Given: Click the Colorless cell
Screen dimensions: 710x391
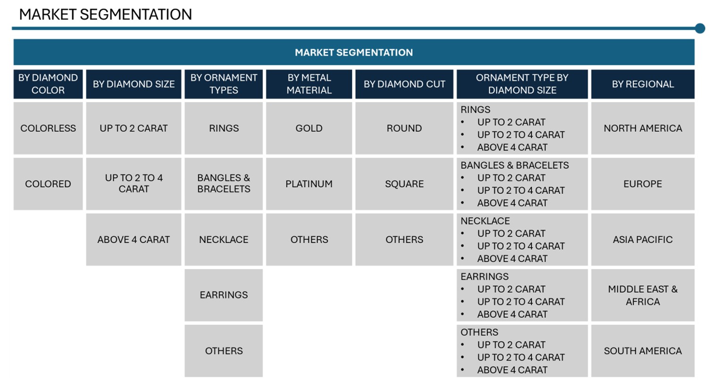Looking at the screenshot, I should click(48, 128).
